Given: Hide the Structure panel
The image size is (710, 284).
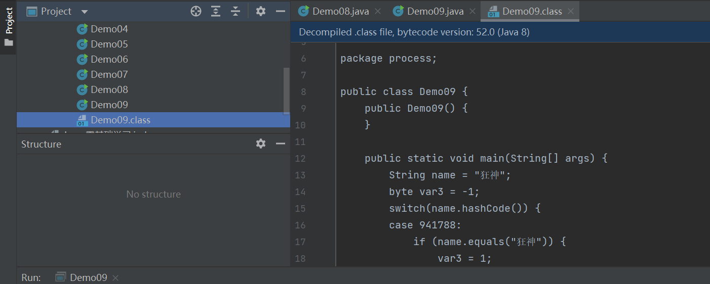Looking at the screenshot, I should (x=280, y=144).
